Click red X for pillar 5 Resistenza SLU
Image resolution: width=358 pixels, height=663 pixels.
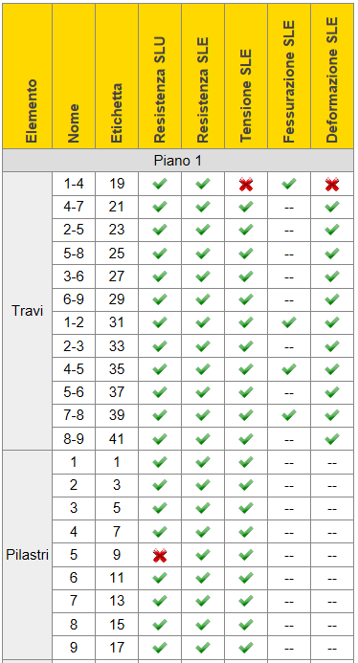click(160, 555)
